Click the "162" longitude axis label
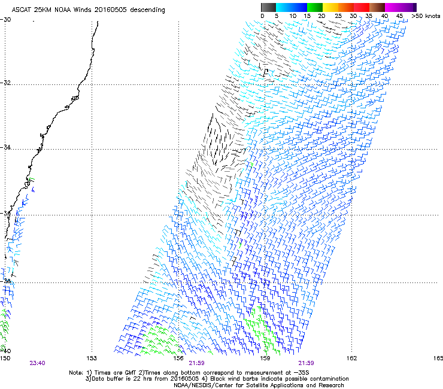Viewport: 443px width, 389px height. pos(351,358)
